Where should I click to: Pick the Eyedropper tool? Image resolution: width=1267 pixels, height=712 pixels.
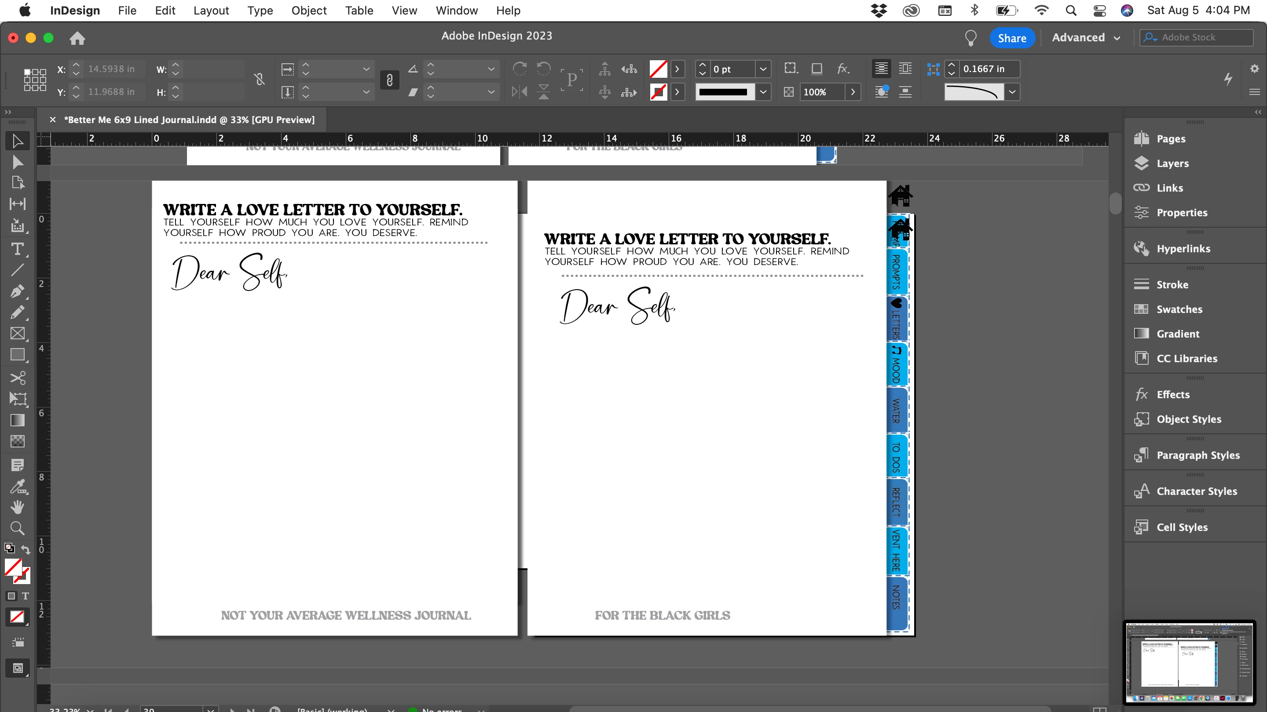(x=17, y=487)
